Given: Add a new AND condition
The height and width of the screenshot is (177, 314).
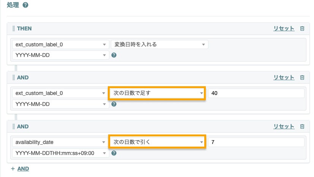Looking at the screenshot, I should pyautogui.click(x=20, y=169).
